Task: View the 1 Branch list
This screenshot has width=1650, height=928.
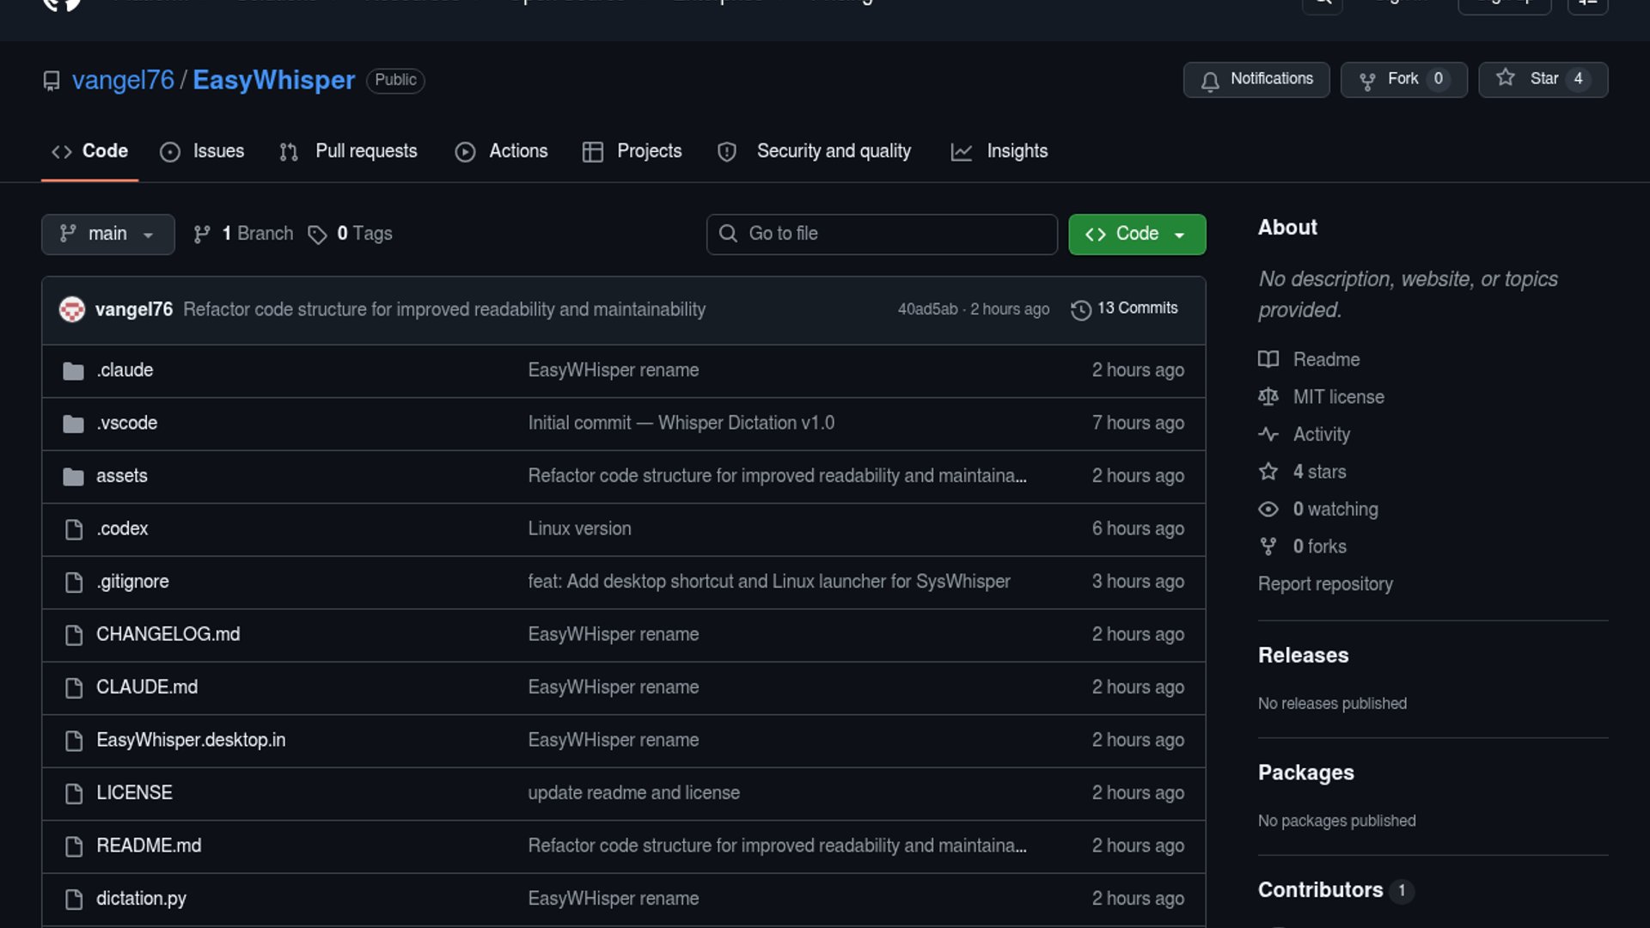Action: (x=244, y=234)
